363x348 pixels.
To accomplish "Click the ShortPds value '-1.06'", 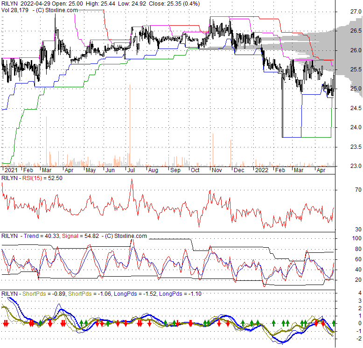I will (x=104, y=294).
